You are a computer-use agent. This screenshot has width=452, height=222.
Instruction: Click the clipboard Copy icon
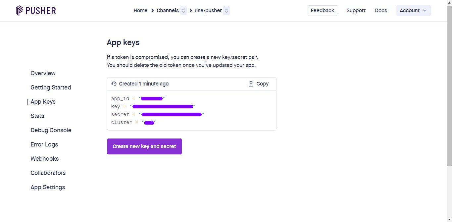point(251,84)
